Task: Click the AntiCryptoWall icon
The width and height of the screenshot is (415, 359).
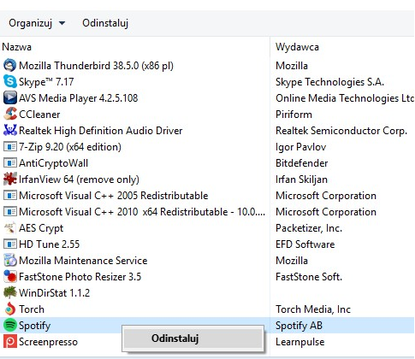Action: (x=9, y=163)
